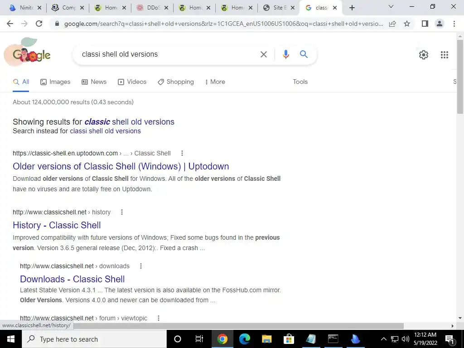Click the voice search microphone icon
This screenshot has width=464, height=348.
[285, 54]
